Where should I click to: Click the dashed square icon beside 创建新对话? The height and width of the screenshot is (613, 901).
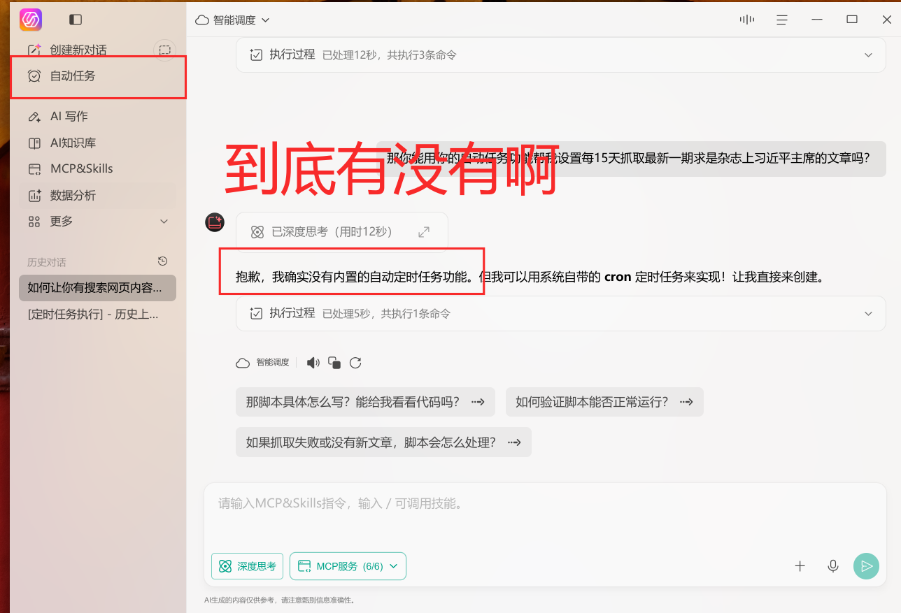[164, 50]
